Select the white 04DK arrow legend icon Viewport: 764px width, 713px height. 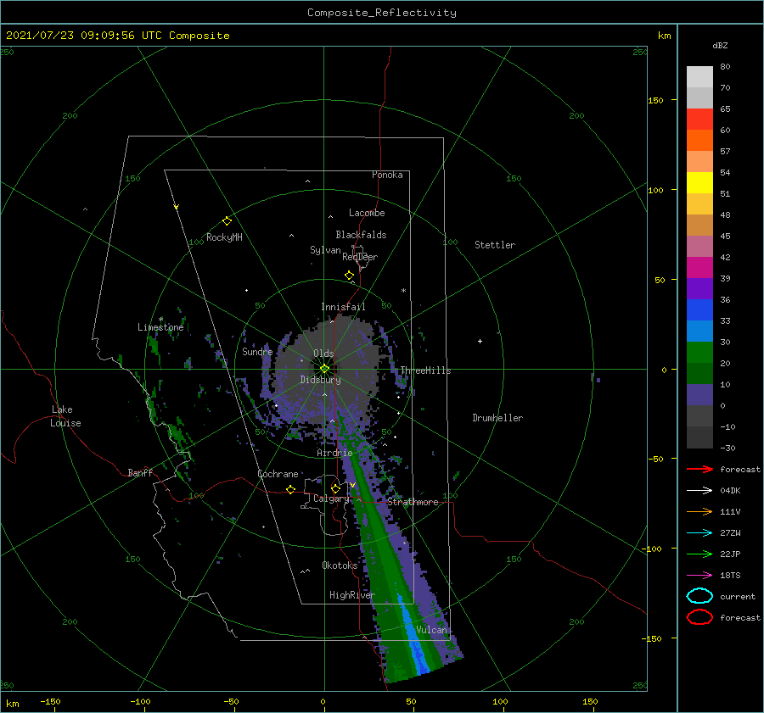(x=699, y=490)
